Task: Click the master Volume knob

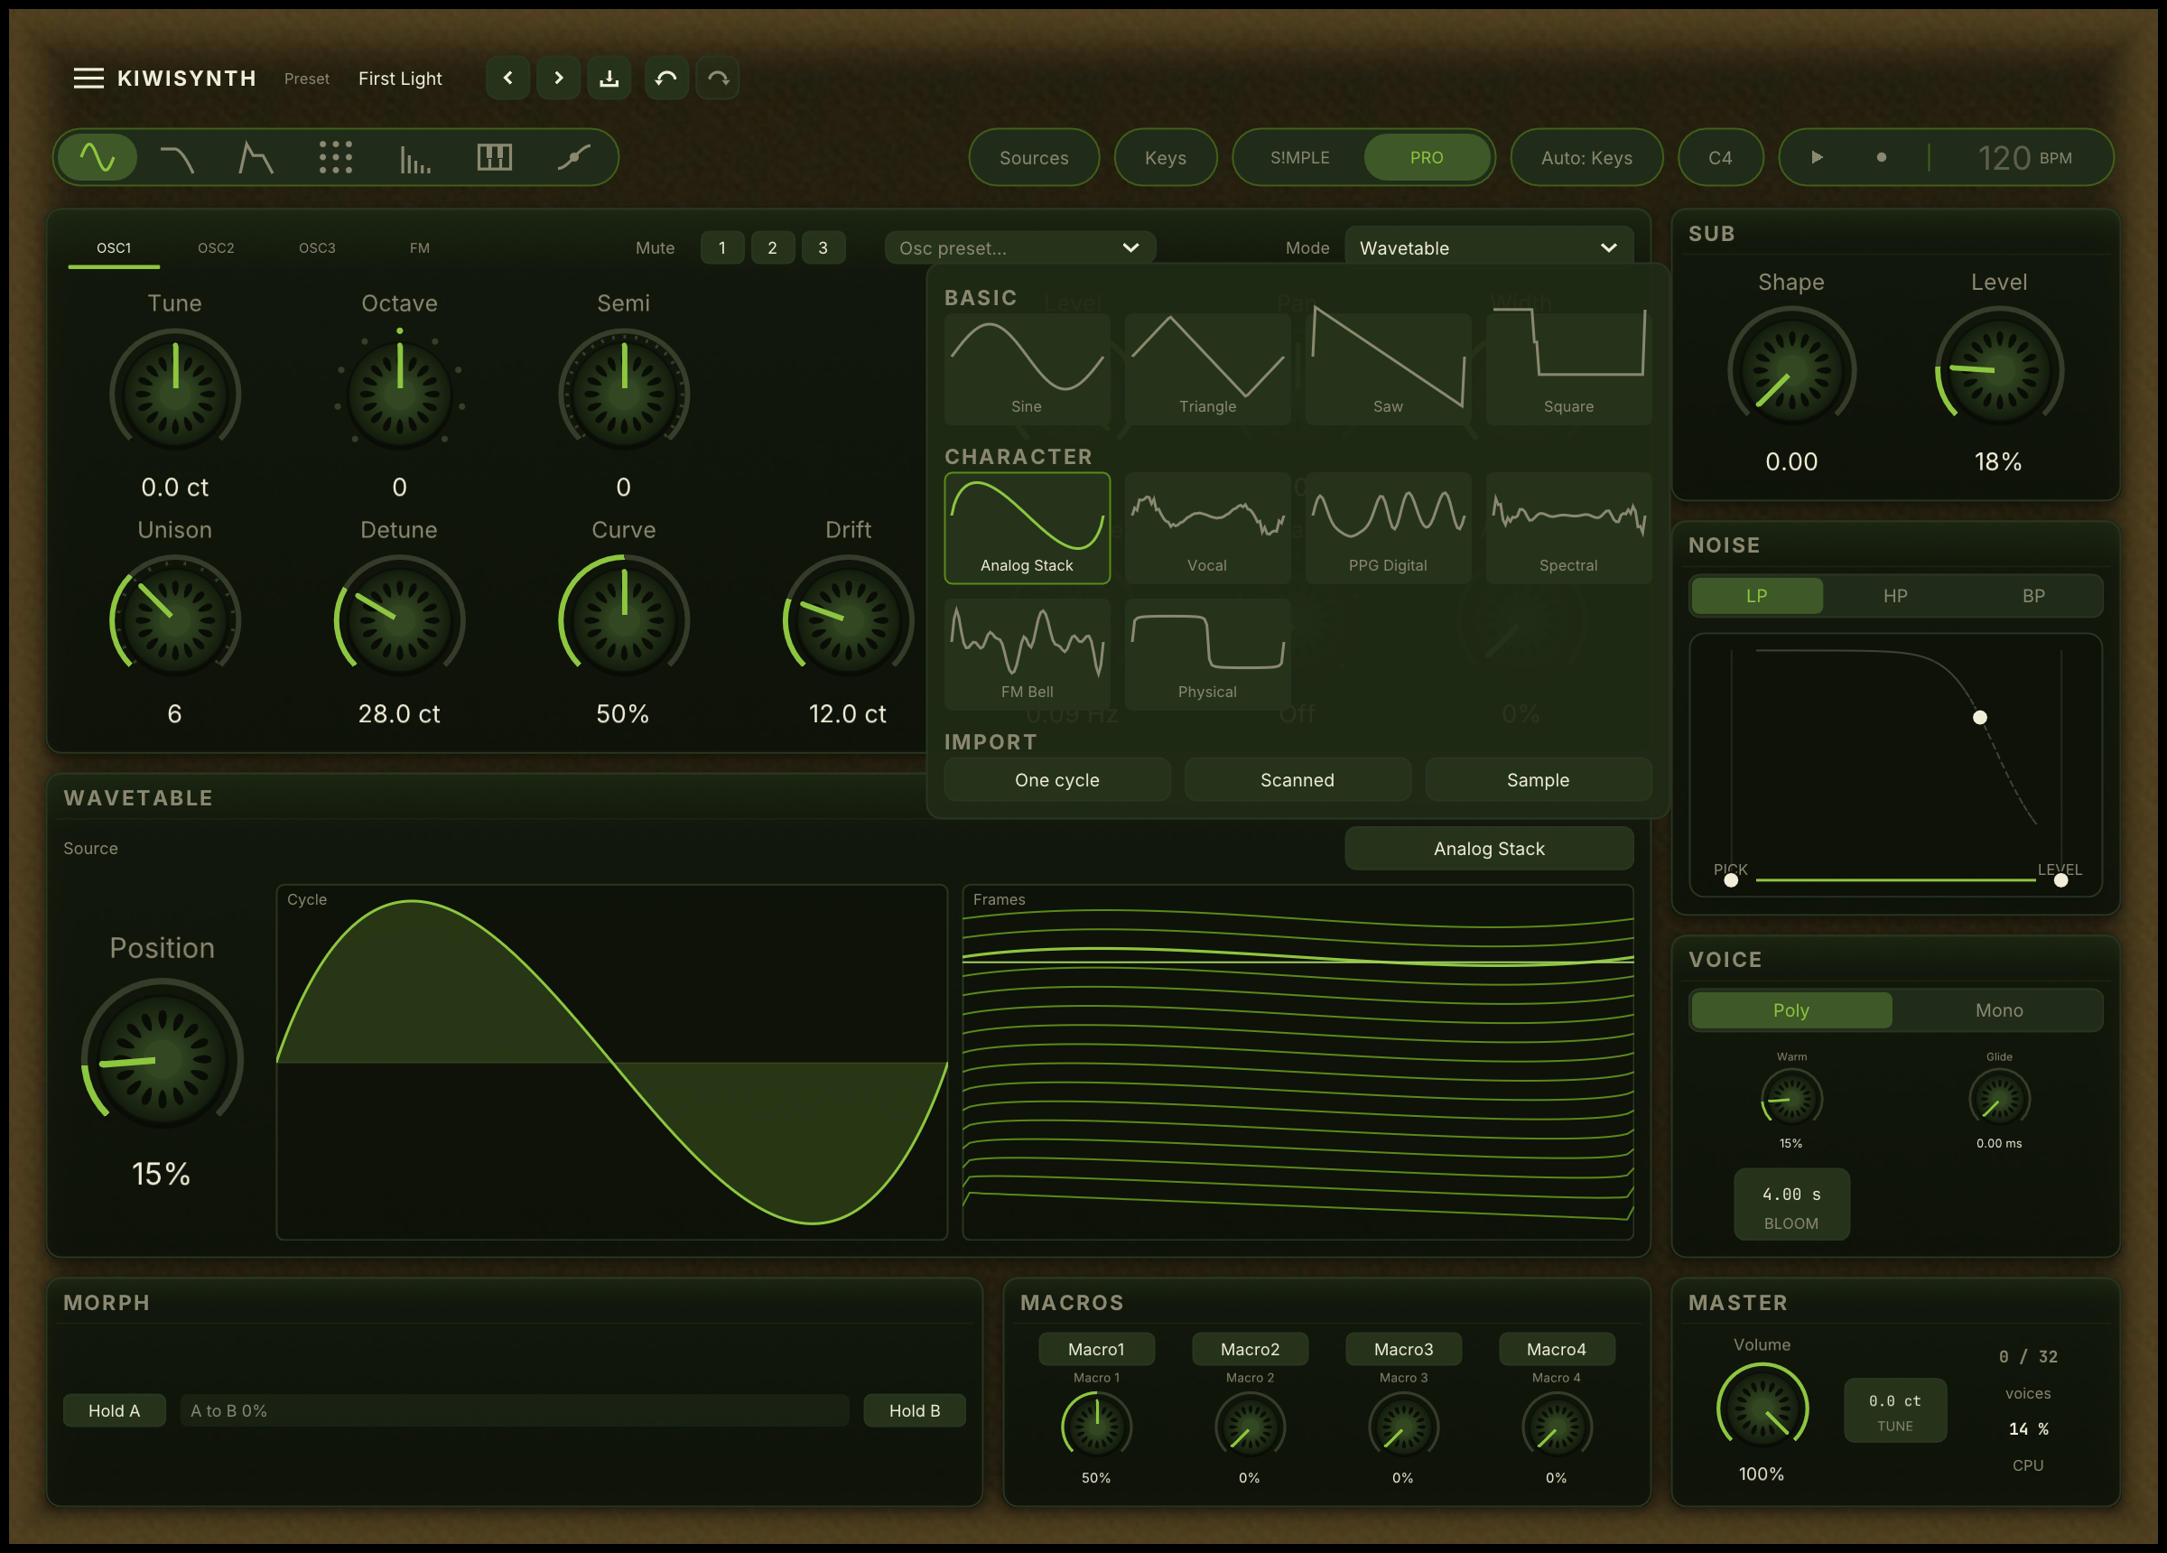Action: (1762, 1409)
